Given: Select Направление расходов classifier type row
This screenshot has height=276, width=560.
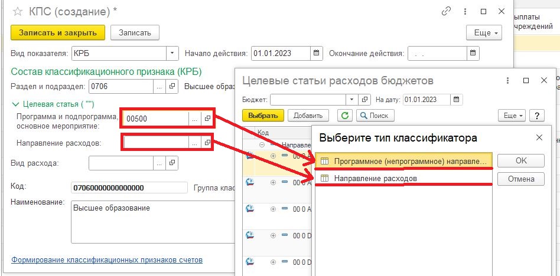Looking at the screenshot, I should [x=403, y=178].
